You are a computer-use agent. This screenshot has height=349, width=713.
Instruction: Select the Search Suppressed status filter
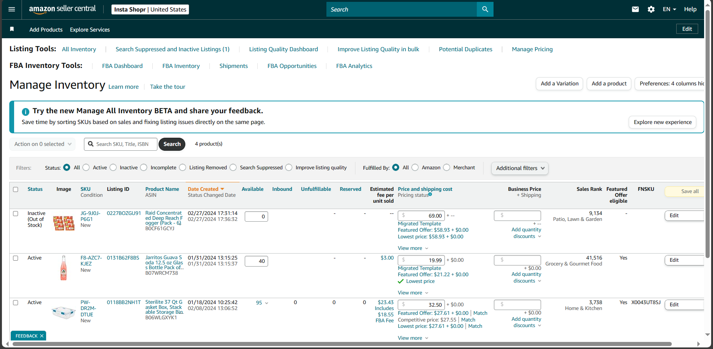pos(233,167)
